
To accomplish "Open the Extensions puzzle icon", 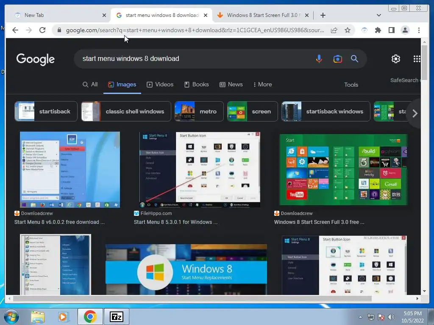I will [378, 30].
